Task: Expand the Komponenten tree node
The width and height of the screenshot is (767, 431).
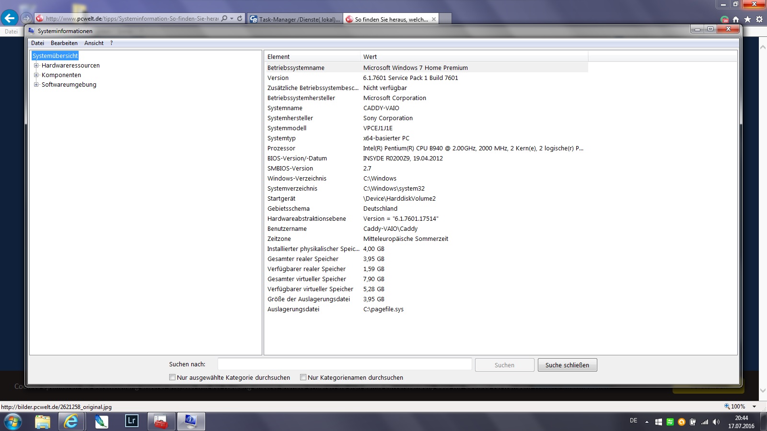Action: coord(36,75)
